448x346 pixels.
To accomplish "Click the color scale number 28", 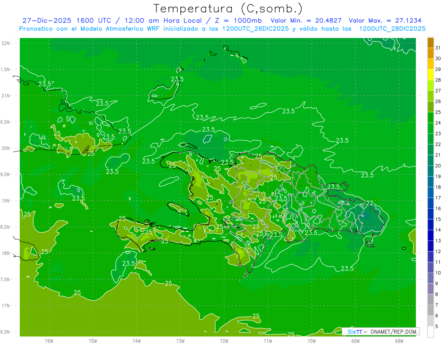I will (x=438, y=80).
